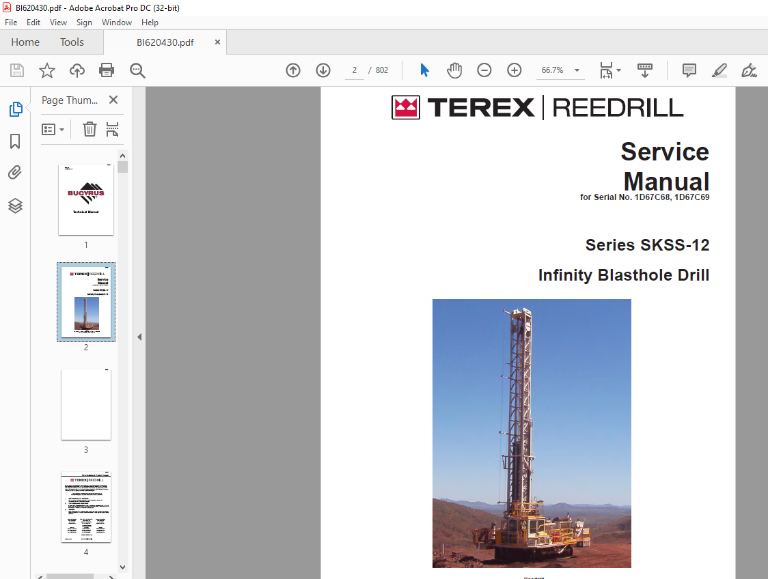Open the Layers panel

coord(15,206)
